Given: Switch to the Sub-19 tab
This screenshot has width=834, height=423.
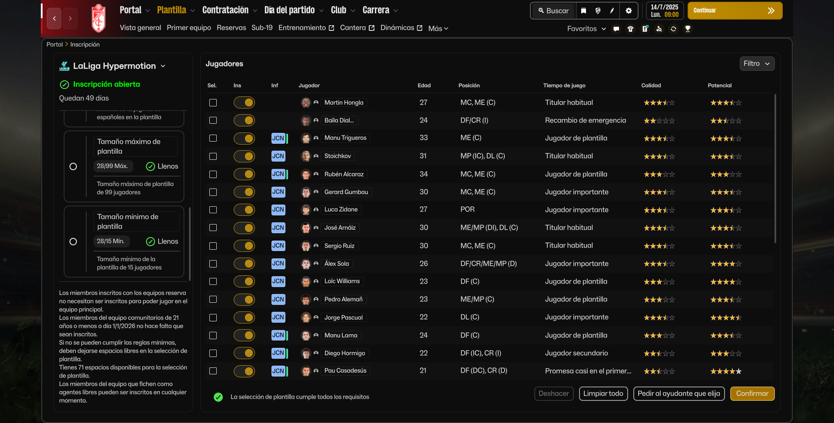Looking at the screenshot, I should click(262, 28).
